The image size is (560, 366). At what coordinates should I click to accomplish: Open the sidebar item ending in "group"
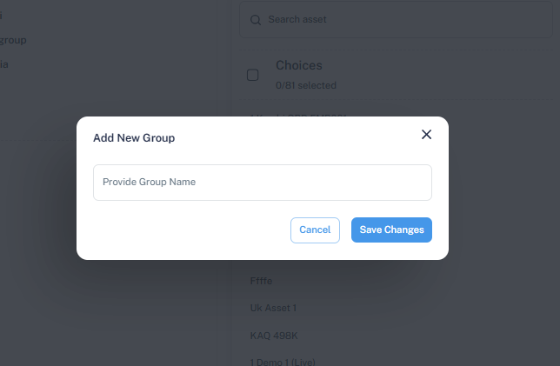coord(12,40)
